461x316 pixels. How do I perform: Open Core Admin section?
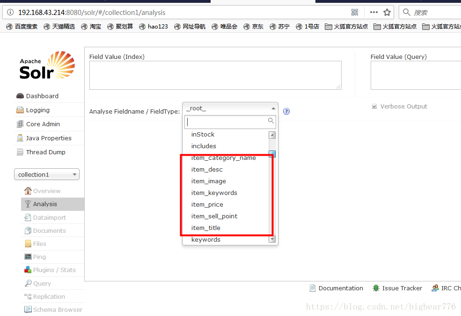(x=43, y=124)
